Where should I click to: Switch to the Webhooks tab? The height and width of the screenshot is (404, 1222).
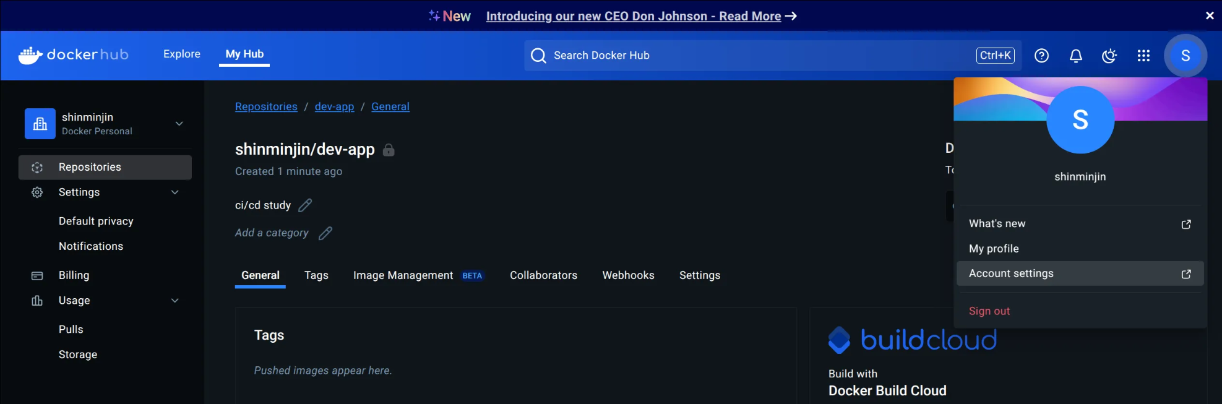(628, 275)
